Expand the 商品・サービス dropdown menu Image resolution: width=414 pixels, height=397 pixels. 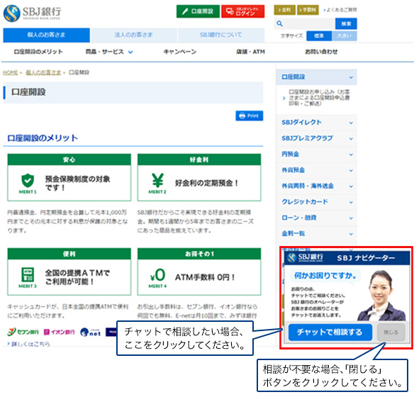pos(108,52)
